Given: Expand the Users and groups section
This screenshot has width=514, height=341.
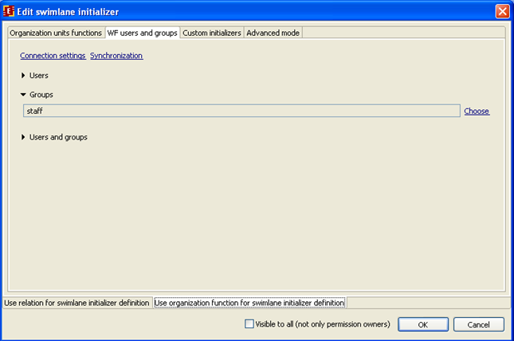Looking at the screenshot, I should [24, 137].
